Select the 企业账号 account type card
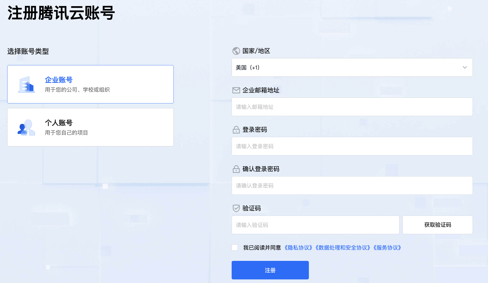This screenshot has width=488, height=283. click(x=90, y=84)
